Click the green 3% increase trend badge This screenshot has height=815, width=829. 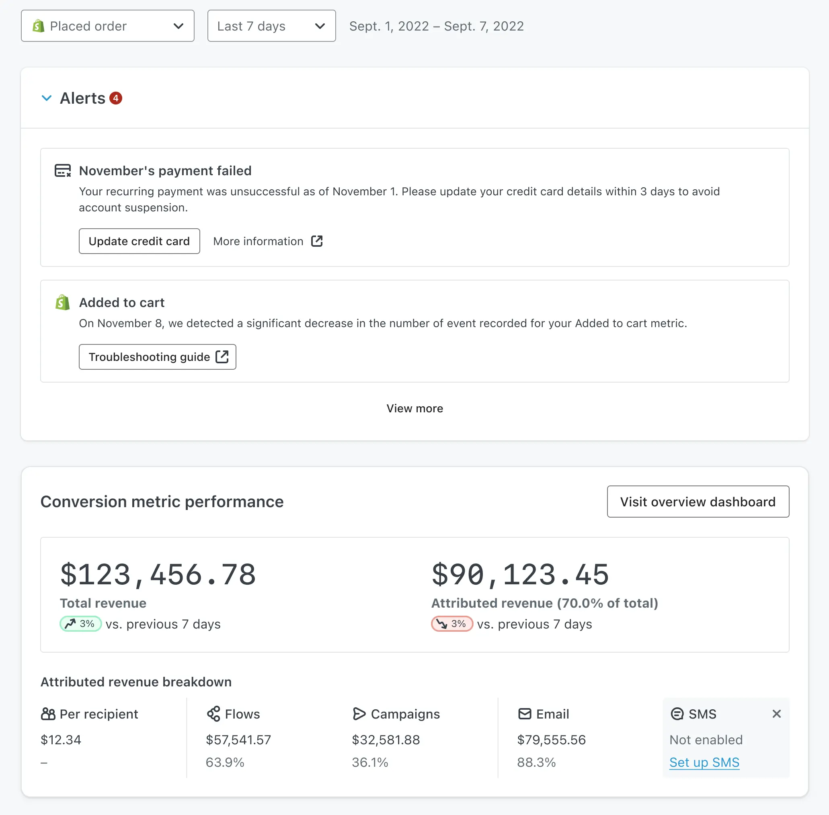point(80,624)
